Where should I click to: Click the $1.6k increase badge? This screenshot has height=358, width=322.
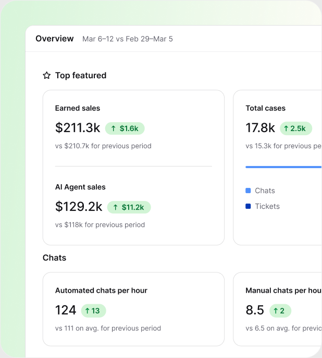pos(125,128)
